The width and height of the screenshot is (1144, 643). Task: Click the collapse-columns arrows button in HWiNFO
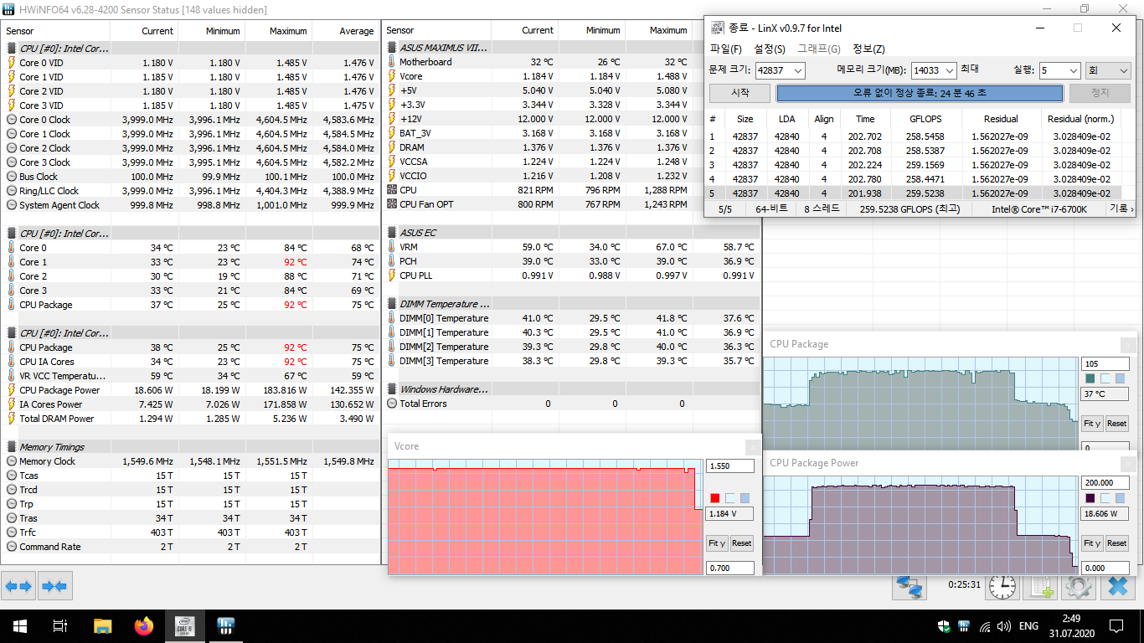tap(54, 585)
